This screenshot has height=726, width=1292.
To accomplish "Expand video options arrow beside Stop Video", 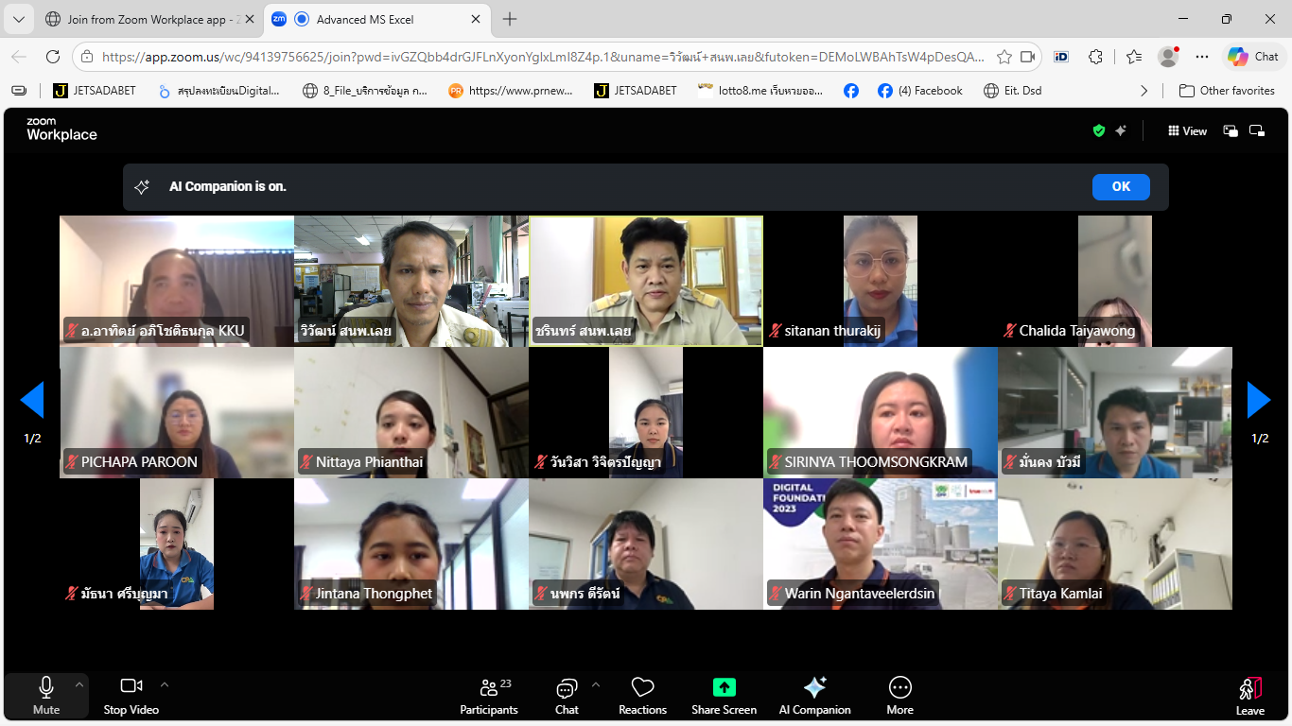I will click(165, 684).
